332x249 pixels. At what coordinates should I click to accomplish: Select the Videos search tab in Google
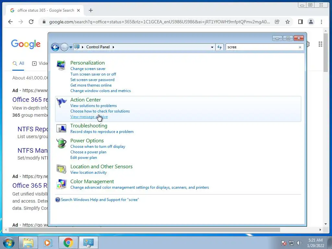(40, 63)
